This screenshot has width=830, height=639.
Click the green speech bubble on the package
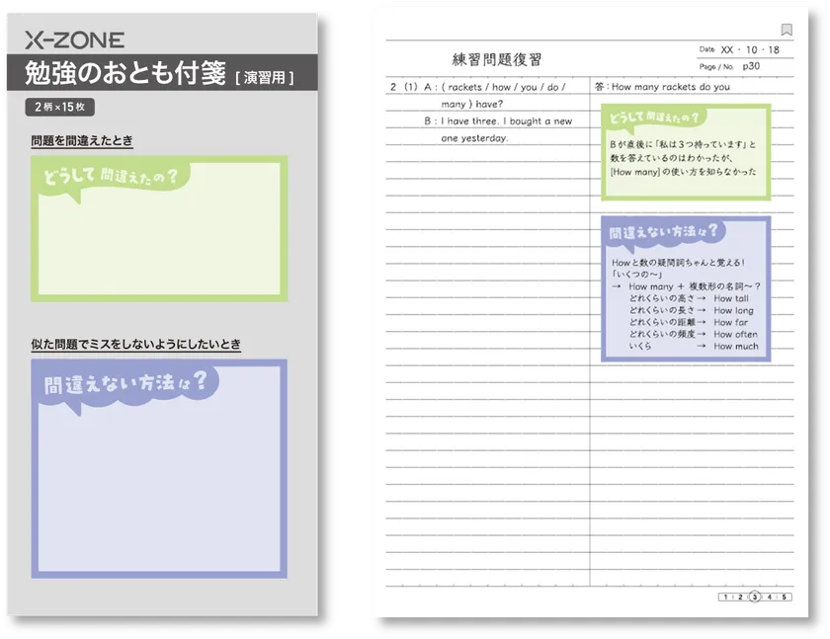[111, 179]
